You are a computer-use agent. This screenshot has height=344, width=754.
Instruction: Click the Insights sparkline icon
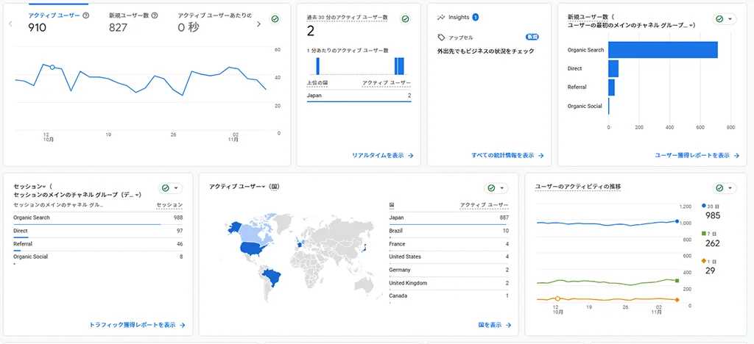point(441,17)
